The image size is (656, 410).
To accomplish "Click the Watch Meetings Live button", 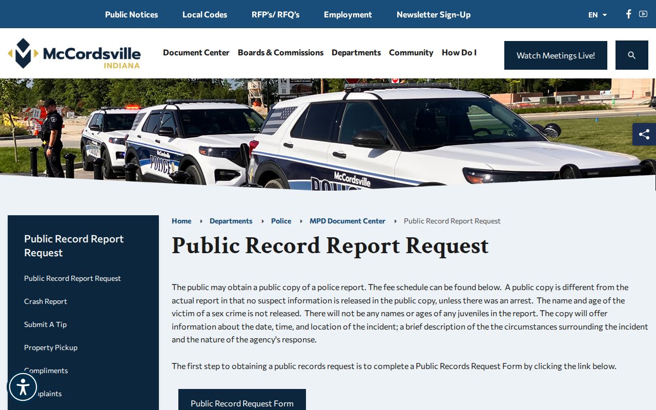I will click(x=556, y=55).
